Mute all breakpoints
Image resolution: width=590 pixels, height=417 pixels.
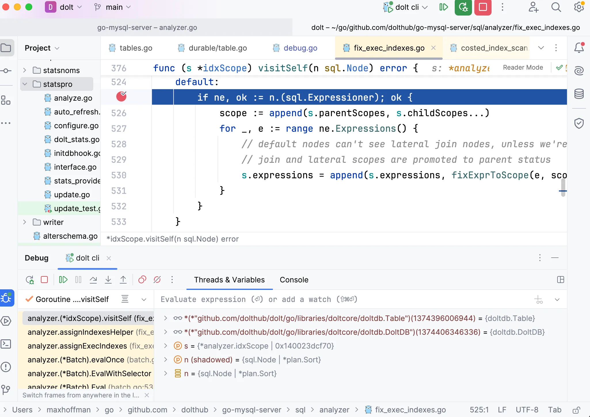coord(157,279)
